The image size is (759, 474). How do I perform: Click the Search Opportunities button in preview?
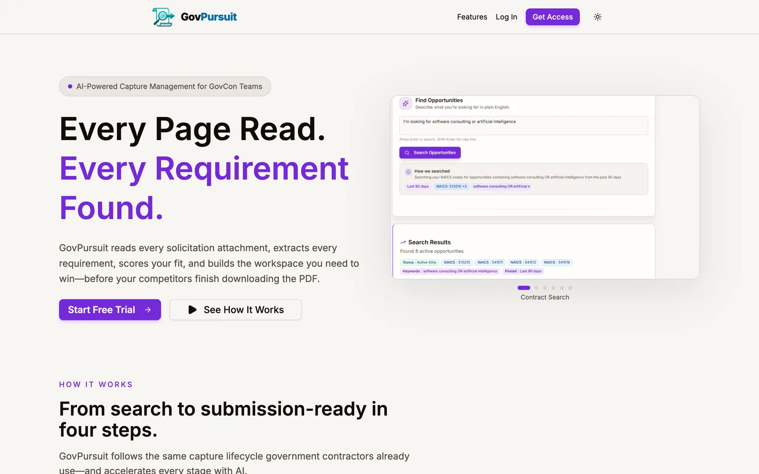click(x=430, y=153)
